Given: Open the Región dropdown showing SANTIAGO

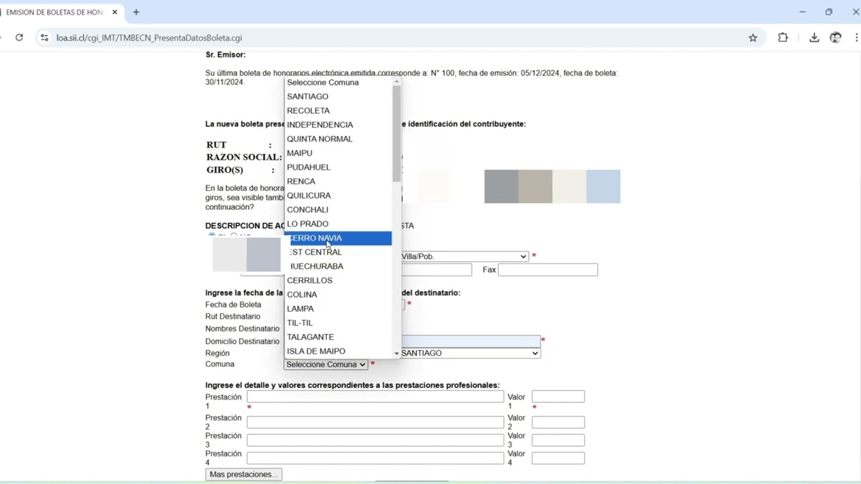Looking at the screenshot, I should (x=470, y=353).
